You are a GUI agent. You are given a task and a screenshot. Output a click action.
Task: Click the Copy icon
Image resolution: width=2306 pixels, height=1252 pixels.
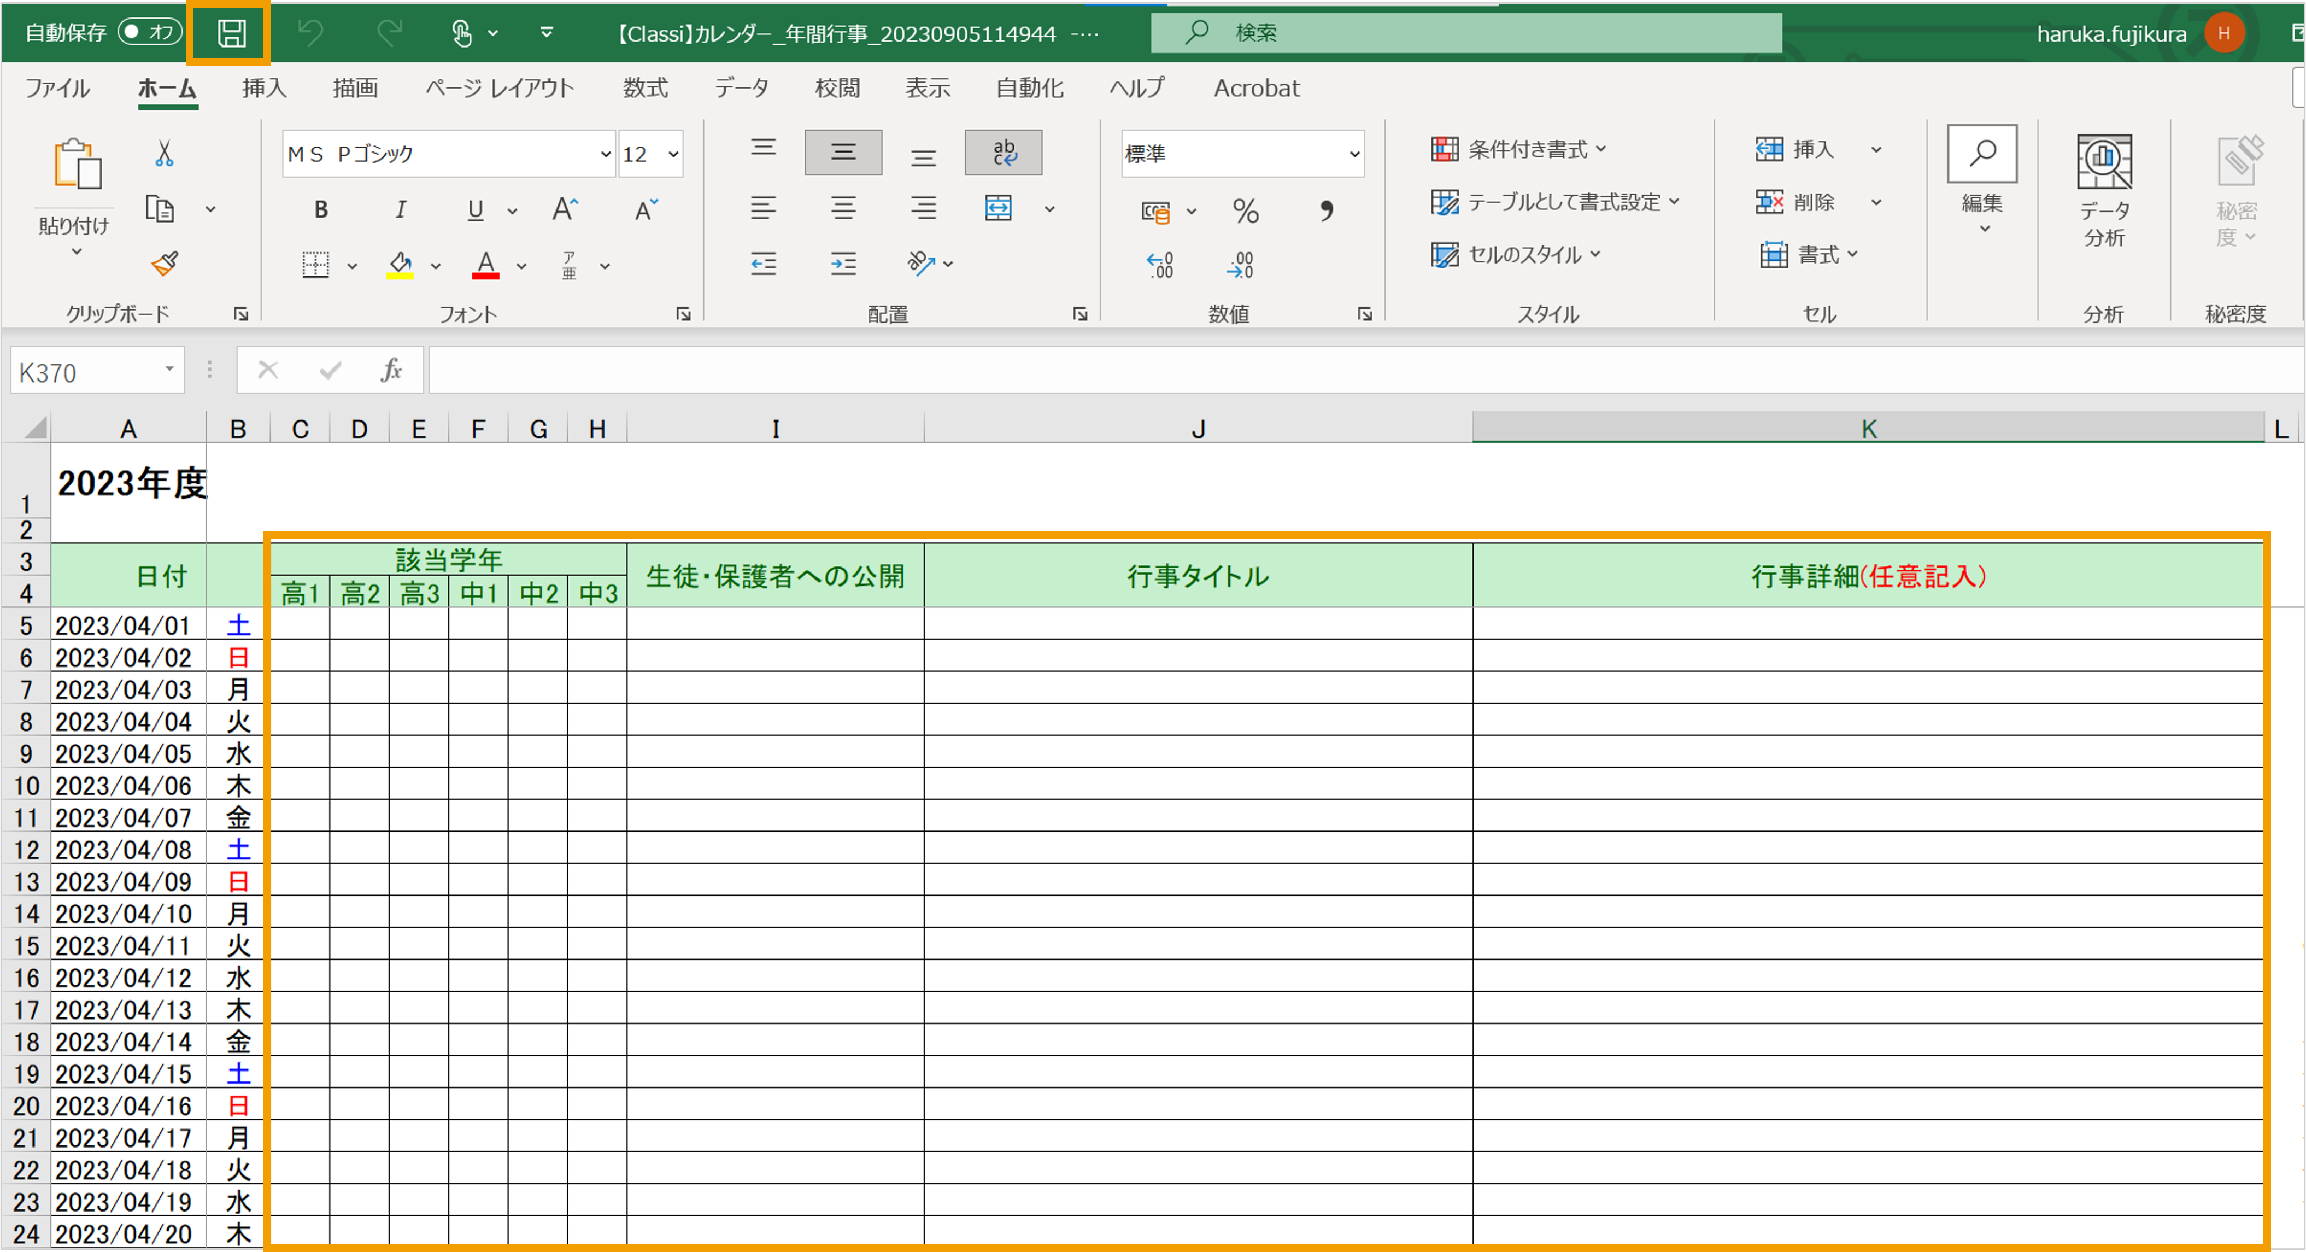coord(160,209)
